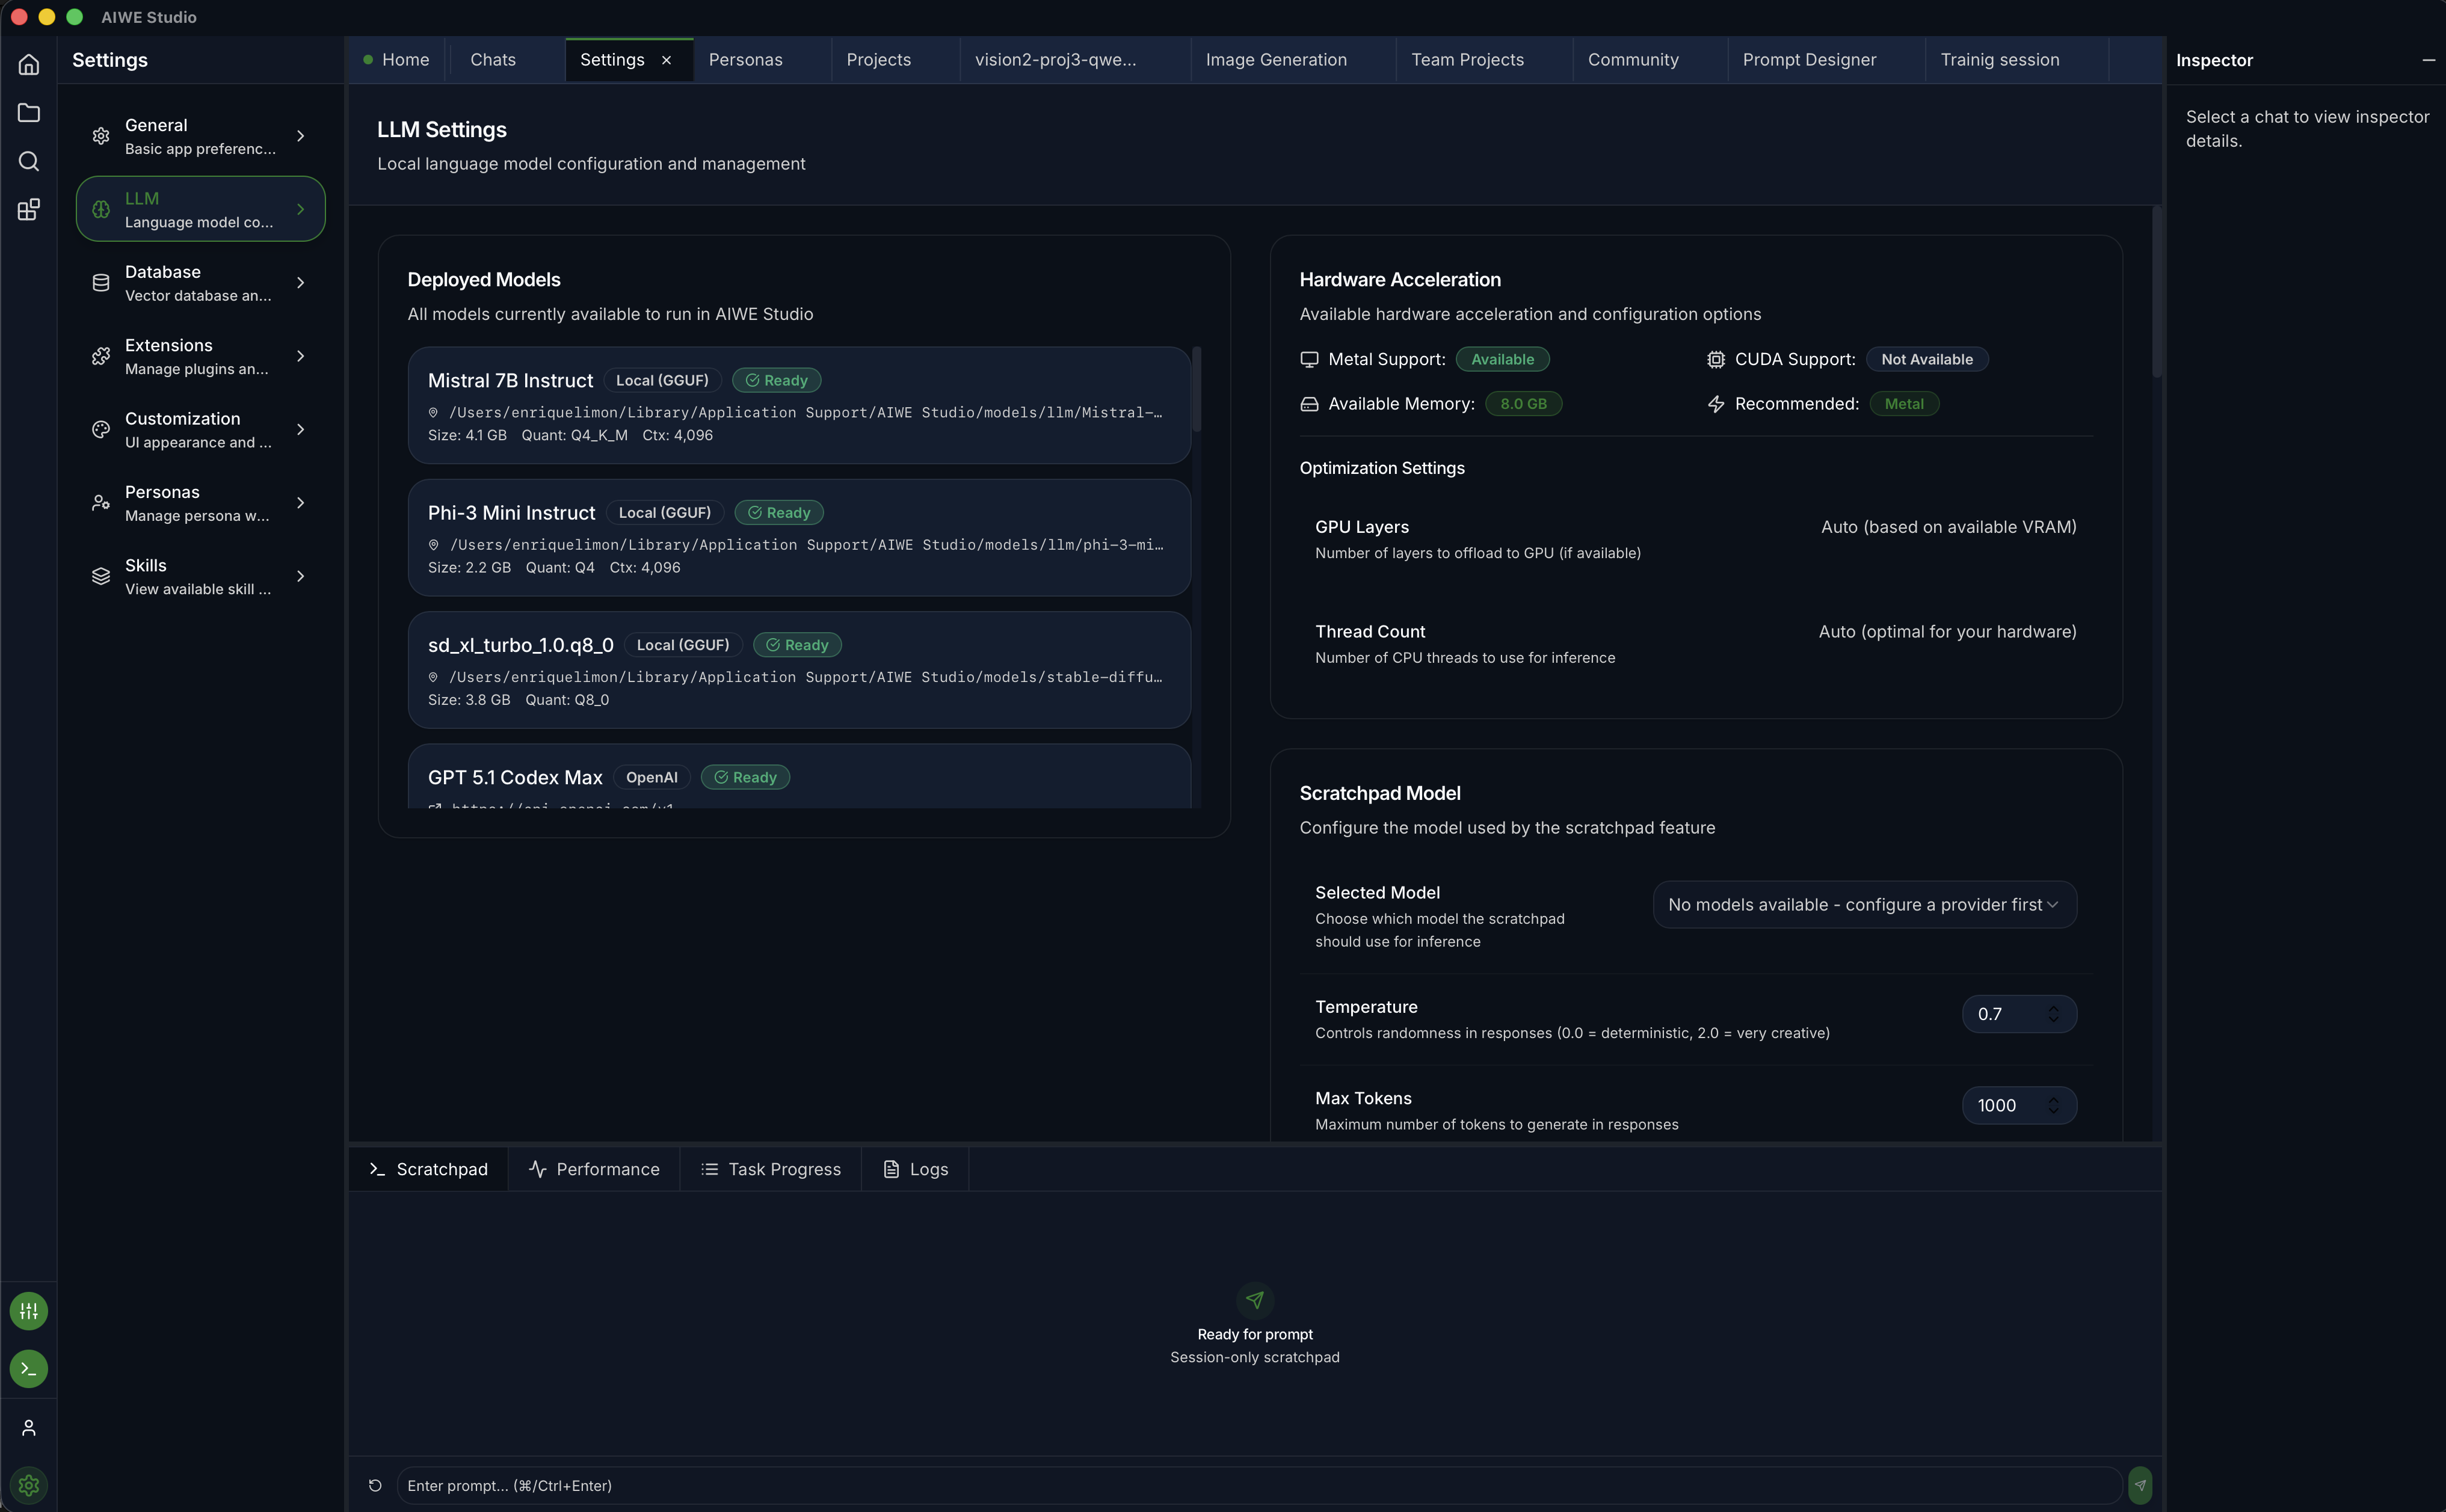Image resolution: width=2446 pixels, height=1512 pixels.
Task: Select the Scratchpad bottom panel tab
Action: tap(428, 1169)
